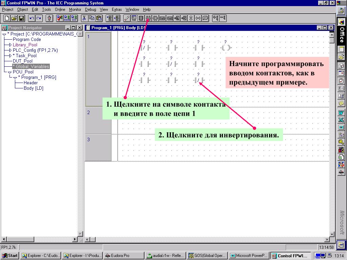Save the project with the floppy disk icon
347x260 pixels.
21,18
